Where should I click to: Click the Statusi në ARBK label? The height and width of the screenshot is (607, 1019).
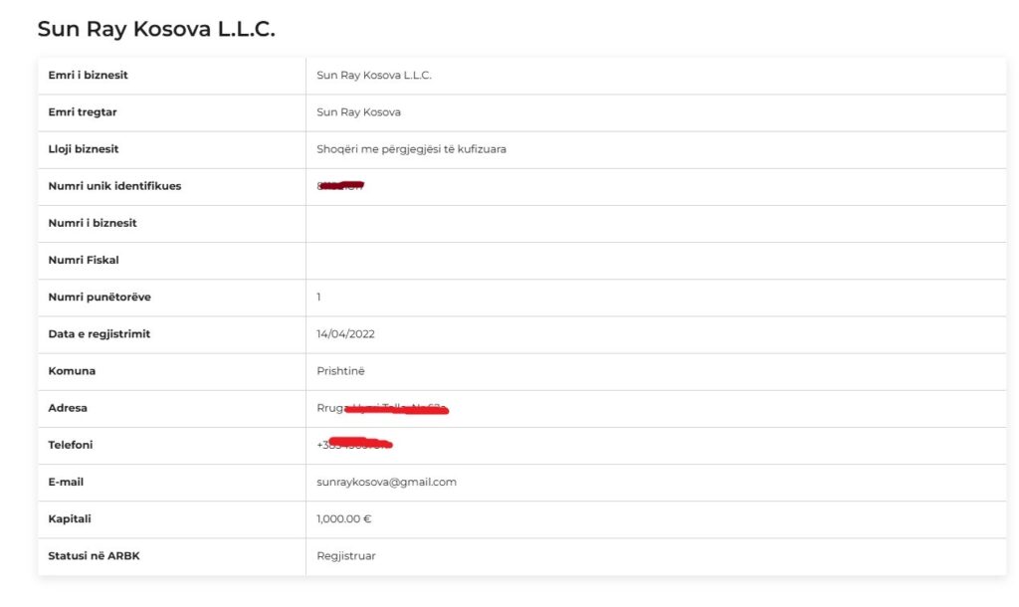pyautogui.click(x=94, y=555)
